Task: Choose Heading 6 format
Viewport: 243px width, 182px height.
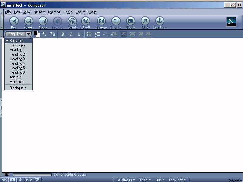Action: tap(18, 72)
